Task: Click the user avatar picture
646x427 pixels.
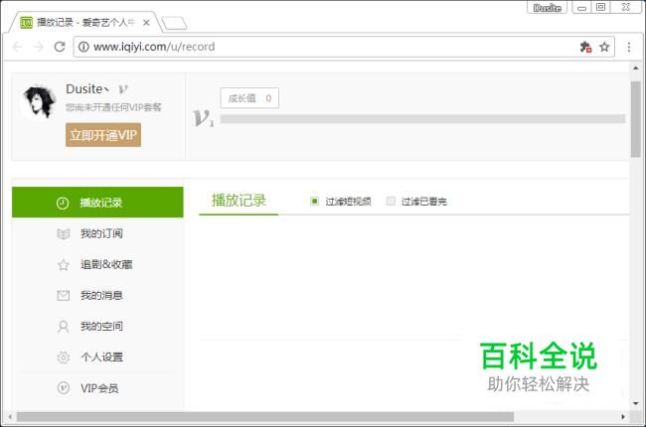Action: click(39, 101)
